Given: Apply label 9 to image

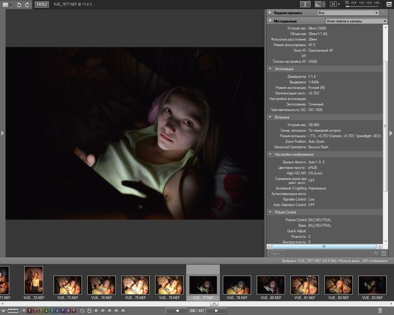Looking at the screenshot, I should [74, 311].
